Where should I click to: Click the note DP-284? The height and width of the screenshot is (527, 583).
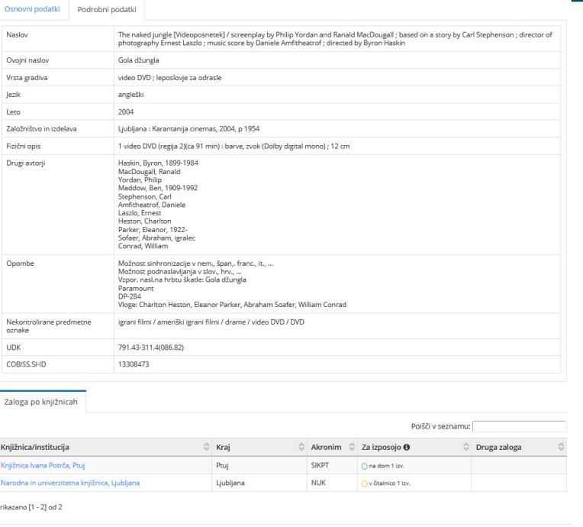click(x=130, y=296)
